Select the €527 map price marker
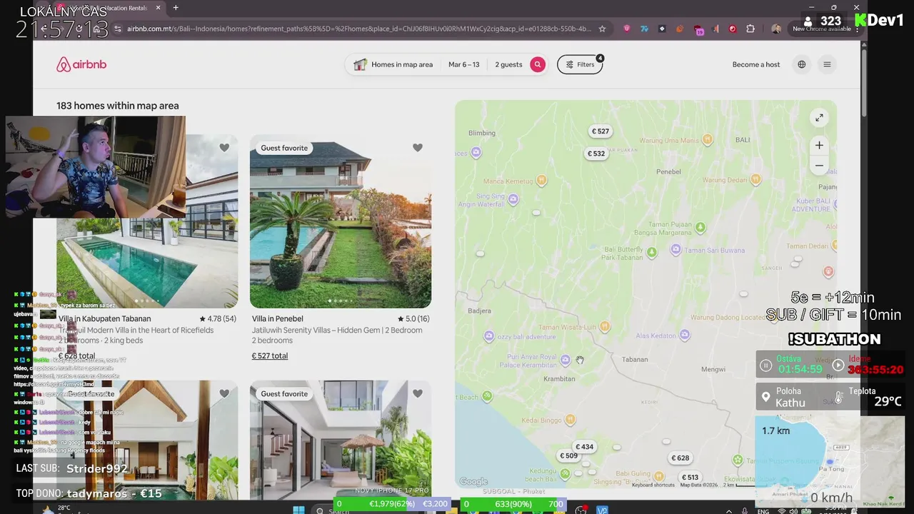The width and height of the screenshot is (914, 514). [x=600, y=131]
